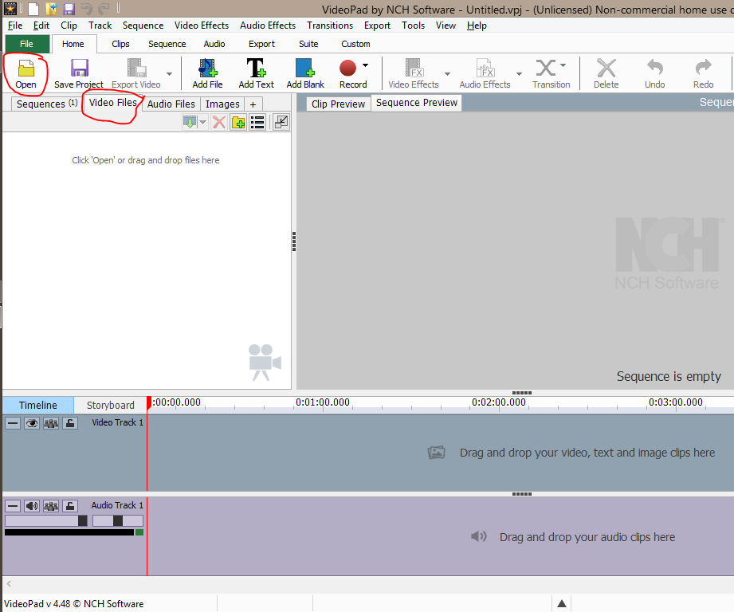734x612 pixels.
Task: Toggle link group icon on Video Track 1
Action: (x=51, y=423)
